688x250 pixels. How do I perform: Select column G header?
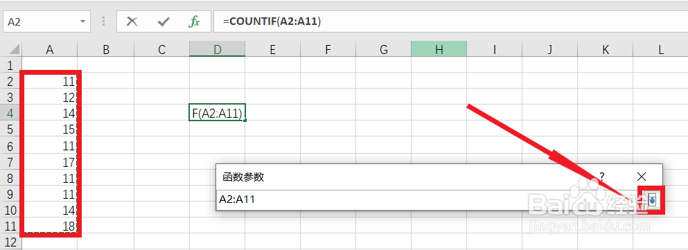click(383, 50)
